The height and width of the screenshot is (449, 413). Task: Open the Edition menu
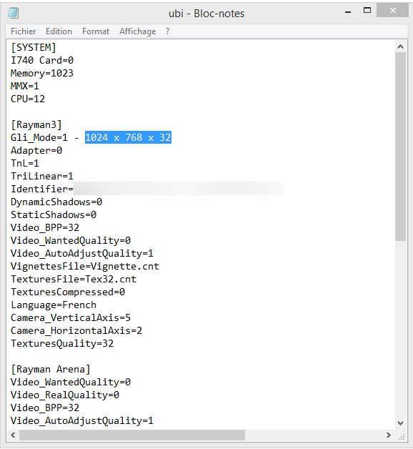tap(59, 31)
